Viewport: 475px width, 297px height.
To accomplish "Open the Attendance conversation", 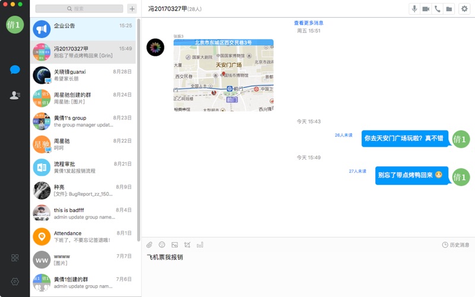I will pos(83,236).
